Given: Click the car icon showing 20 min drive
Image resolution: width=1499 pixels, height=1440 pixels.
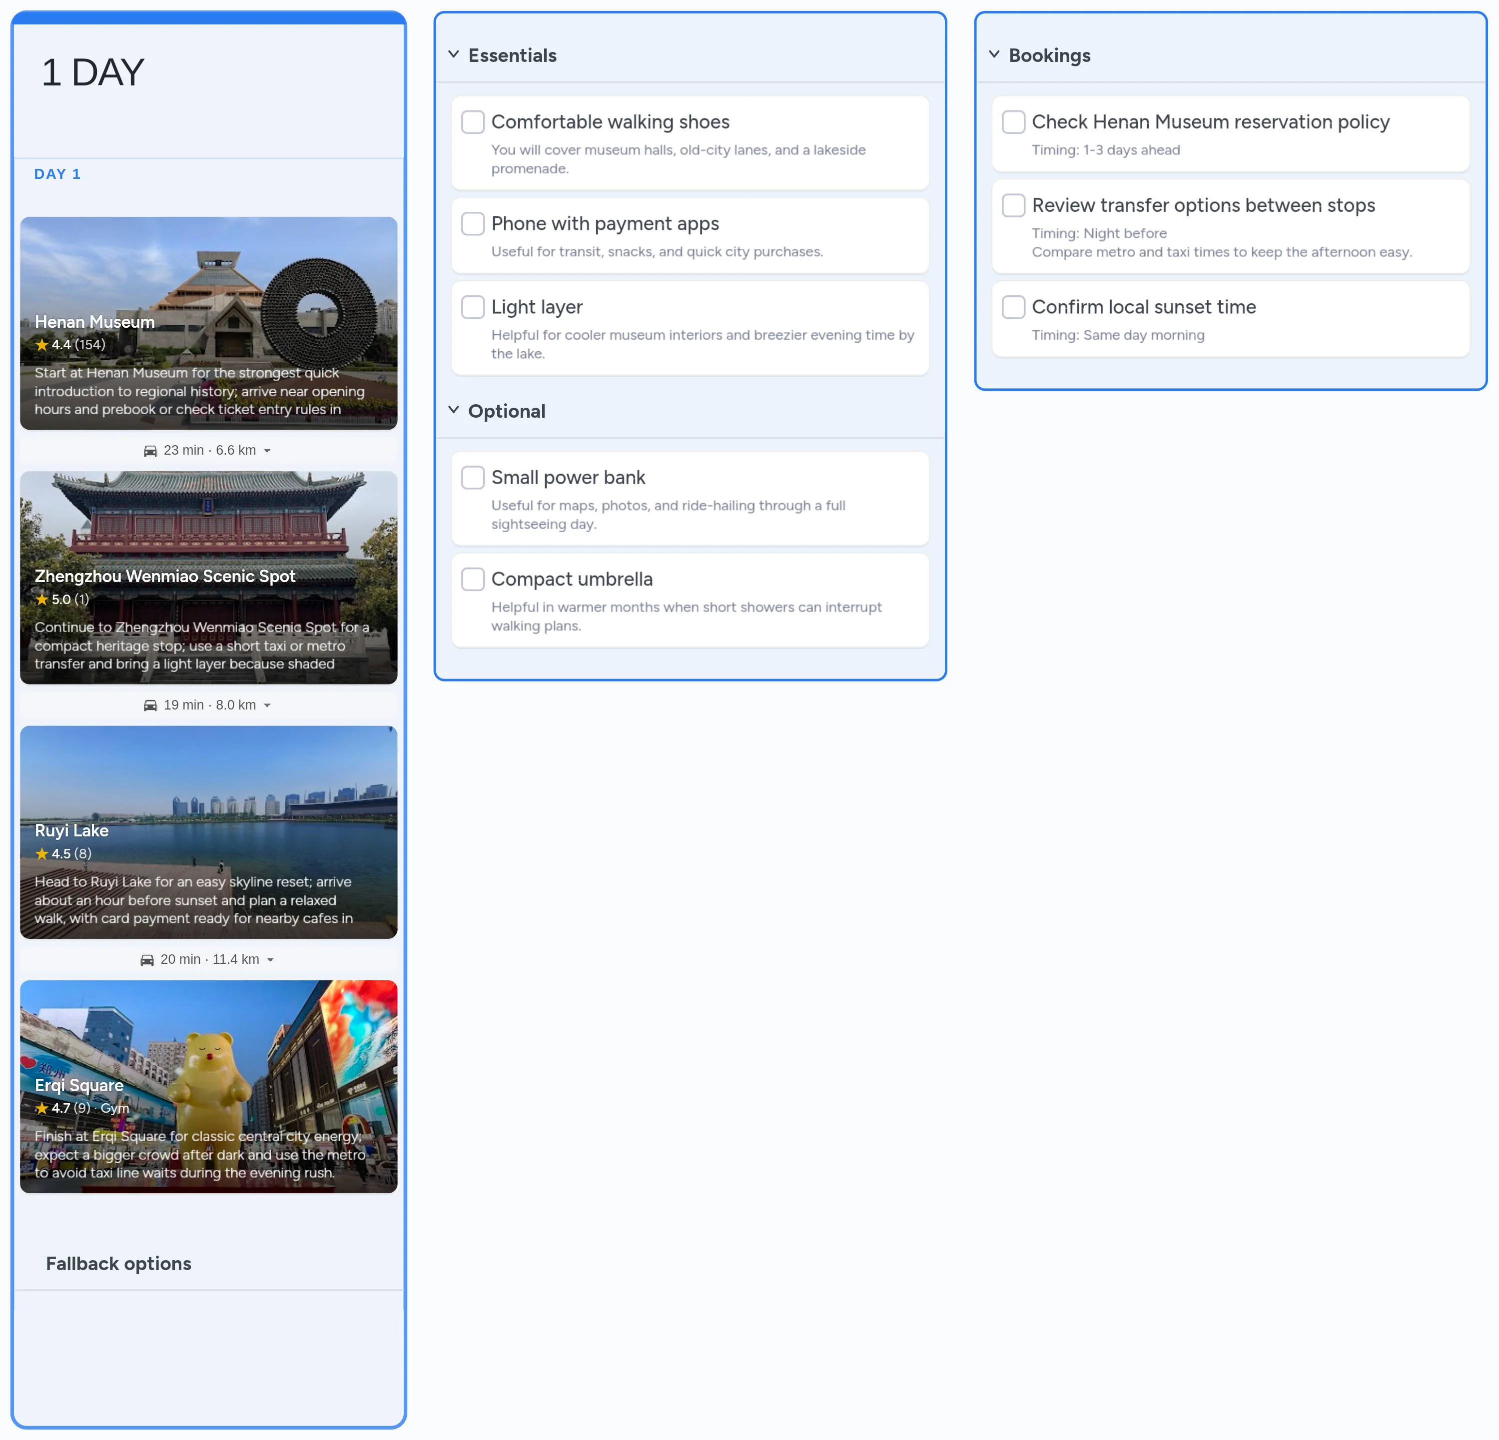Looking at the screenshot, I should tap(147, 959).
